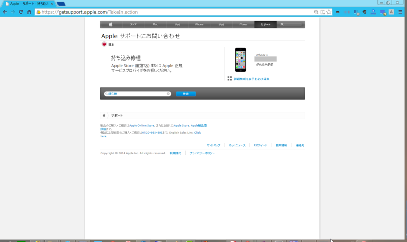Screen dimensions: 407x242
Task: Open 利用規約 terms link
Action: tap(176, 153)
